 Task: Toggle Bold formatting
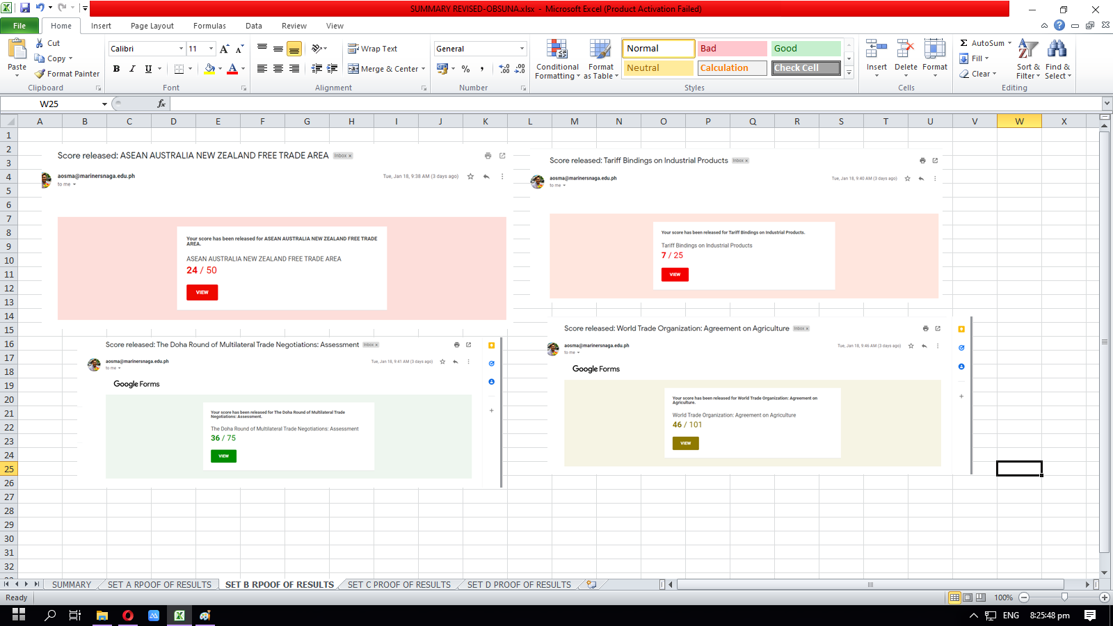click(116, 69)
